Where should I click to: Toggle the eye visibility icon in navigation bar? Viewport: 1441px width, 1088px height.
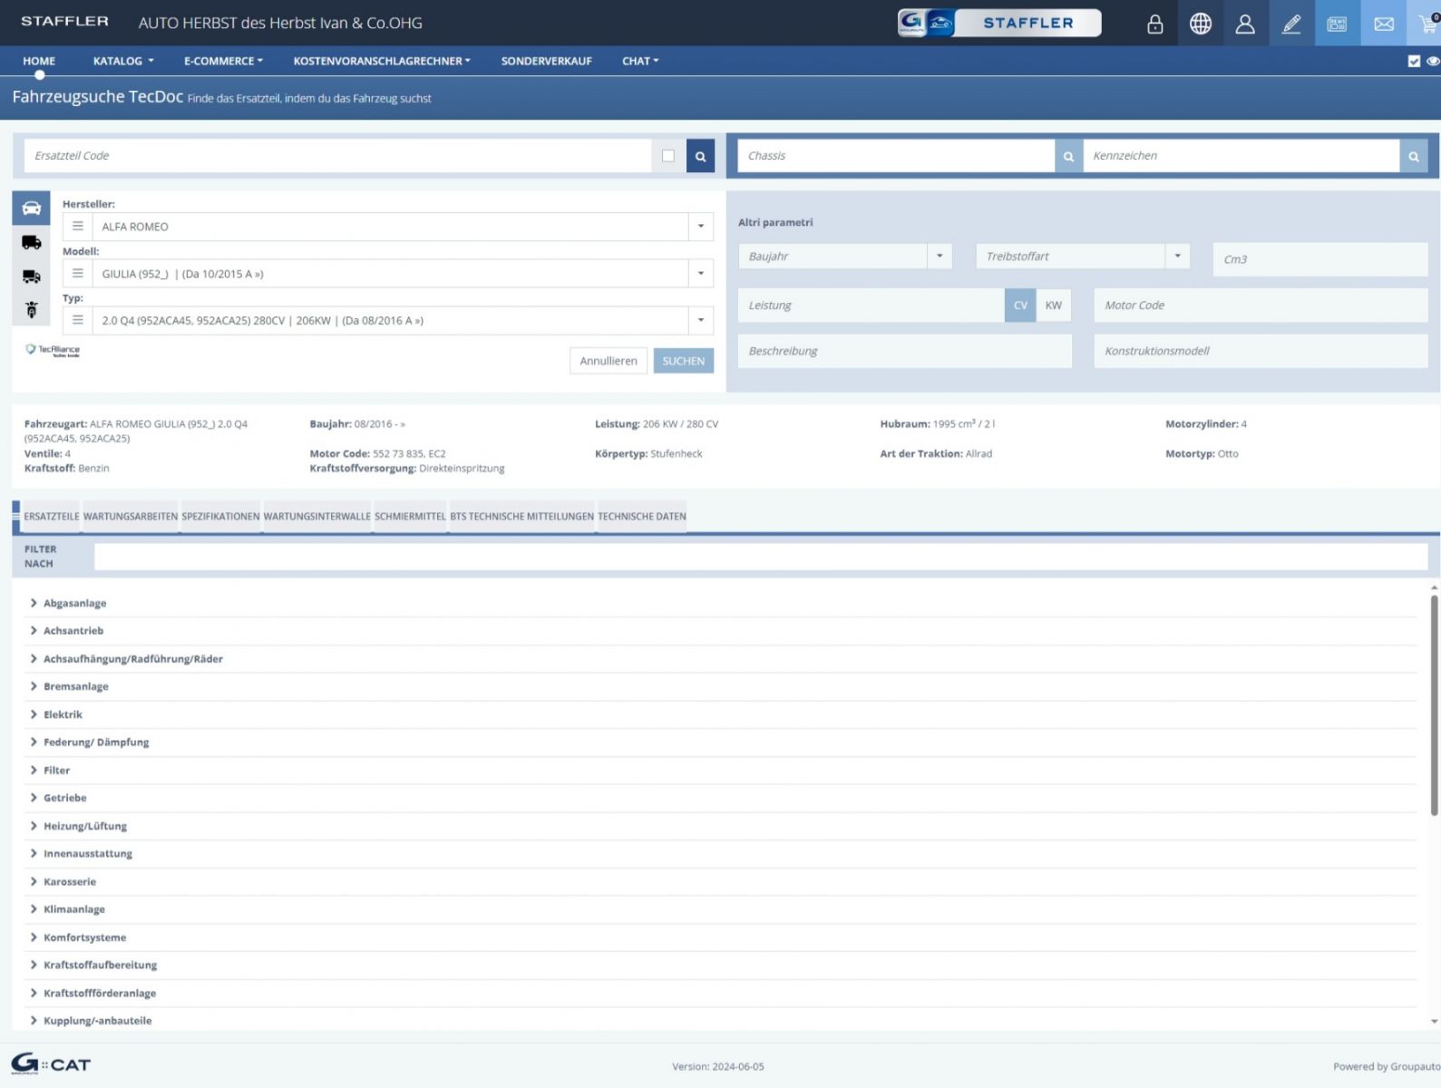pyautogui.click(x=1433, y=61)
